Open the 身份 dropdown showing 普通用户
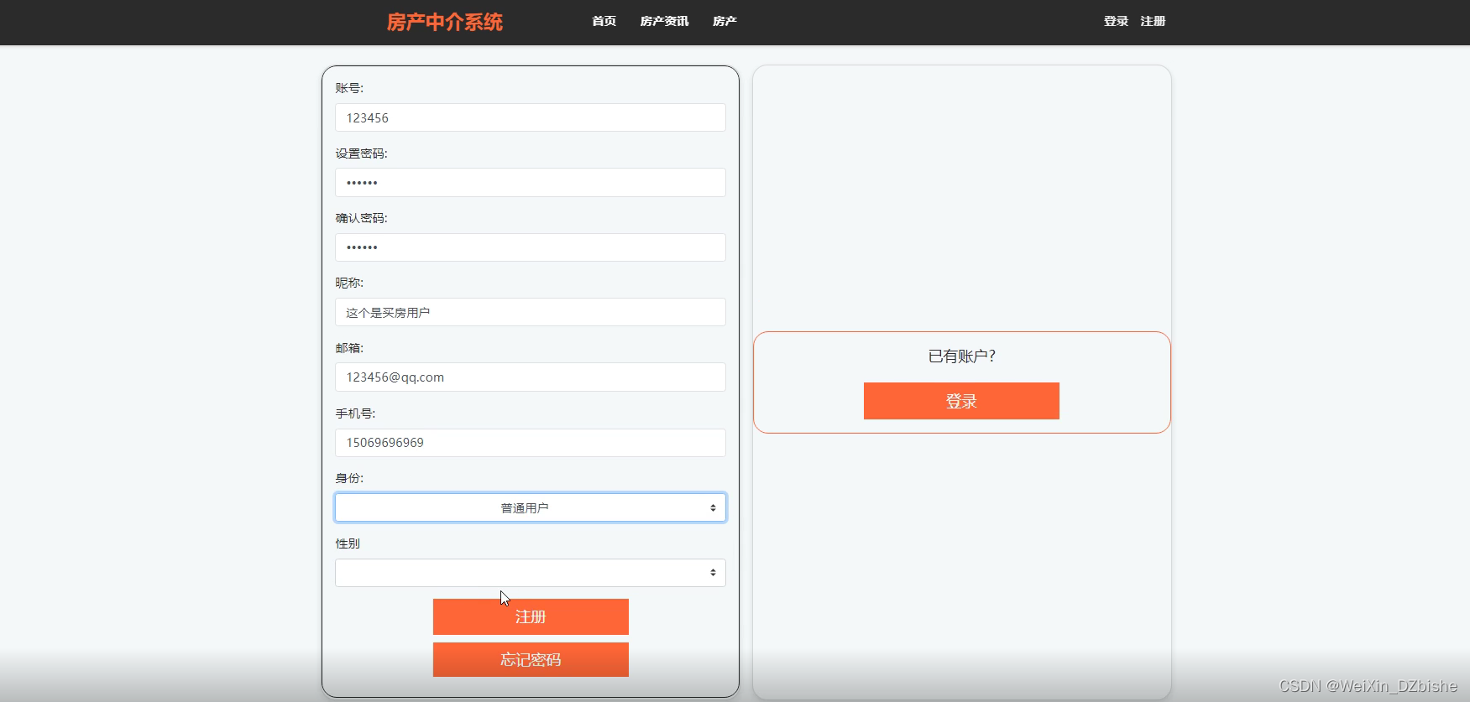Image resolution: width=1470 pixels, height=702 pixels. point(531,507)
